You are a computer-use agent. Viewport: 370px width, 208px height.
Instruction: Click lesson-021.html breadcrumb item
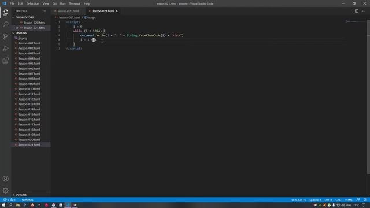[68, 18]
